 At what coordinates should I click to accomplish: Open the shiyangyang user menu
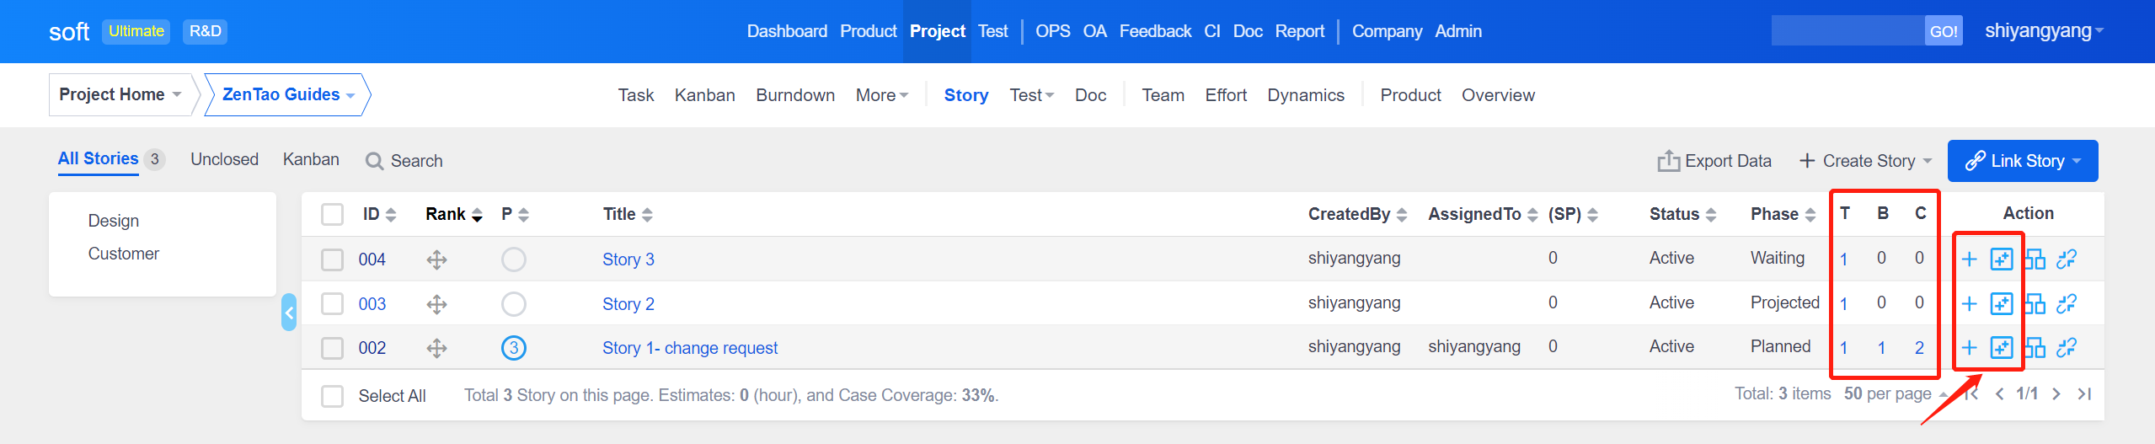pyautogui.click(x=2043, y=31)
